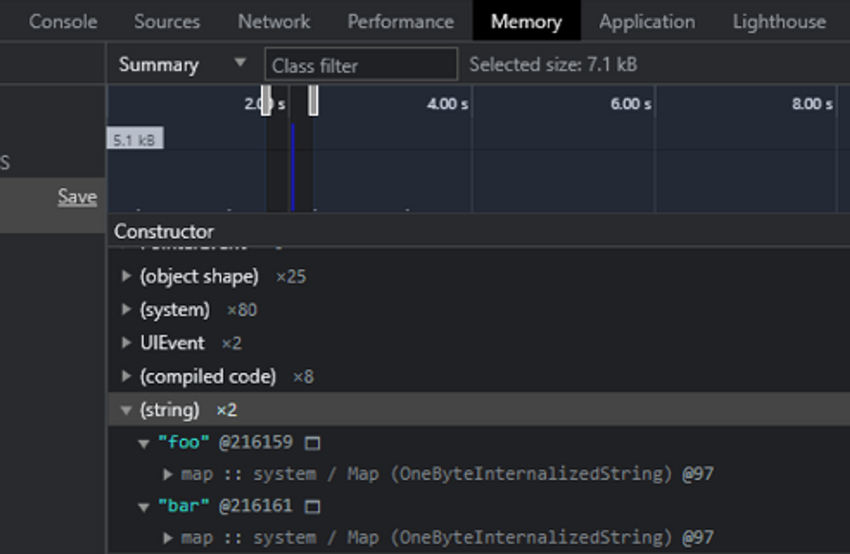Click the Save link for the profile

pyautogui.click(x=77, y=197)
